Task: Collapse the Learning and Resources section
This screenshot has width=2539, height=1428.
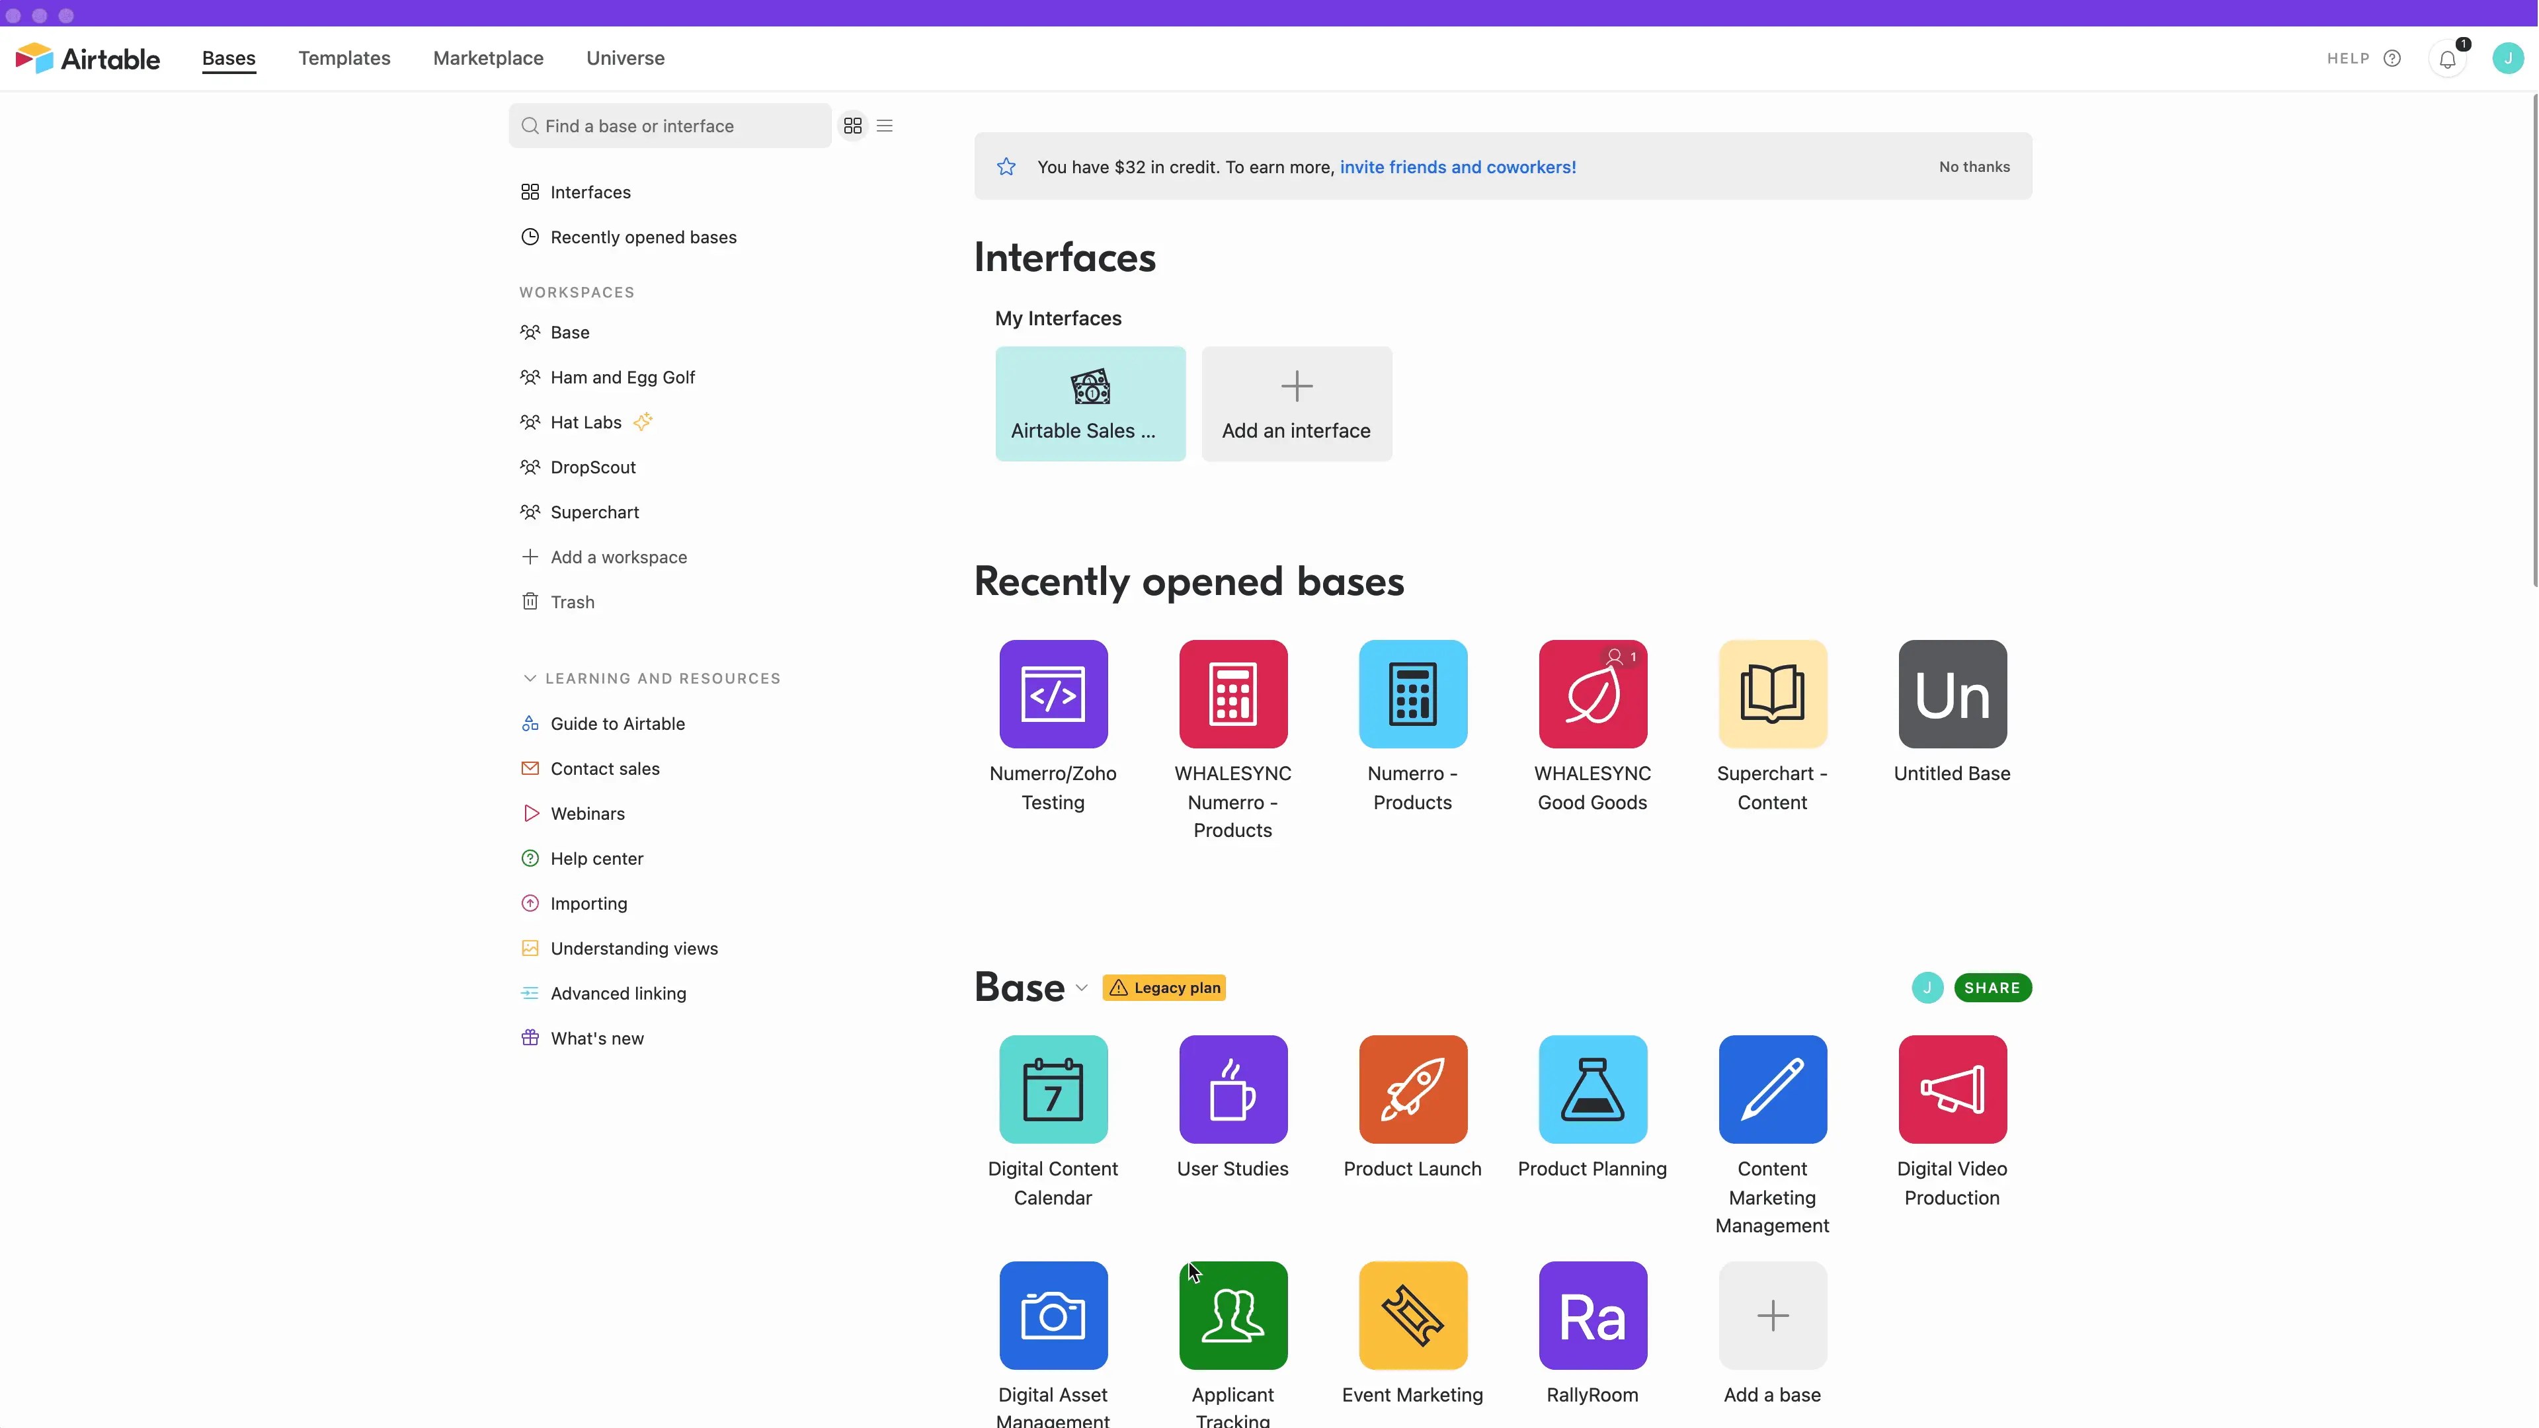Action: click(530, 678)
